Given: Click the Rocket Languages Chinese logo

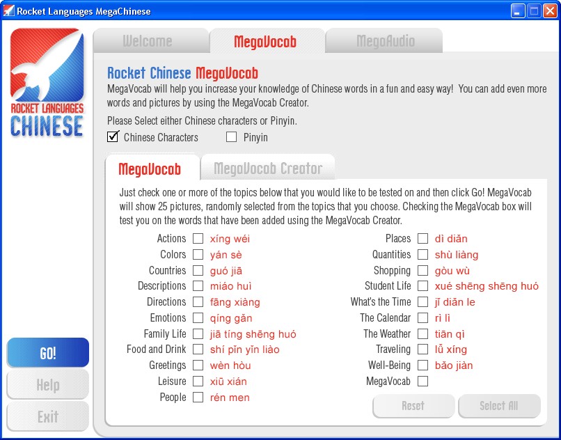Looking at the screenshot, I should (x=47, y=83).
